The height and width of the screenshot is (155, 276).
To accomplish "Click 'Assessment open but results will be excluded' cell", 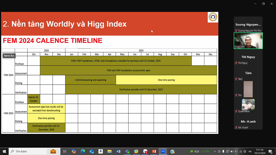I will (46, 109).
